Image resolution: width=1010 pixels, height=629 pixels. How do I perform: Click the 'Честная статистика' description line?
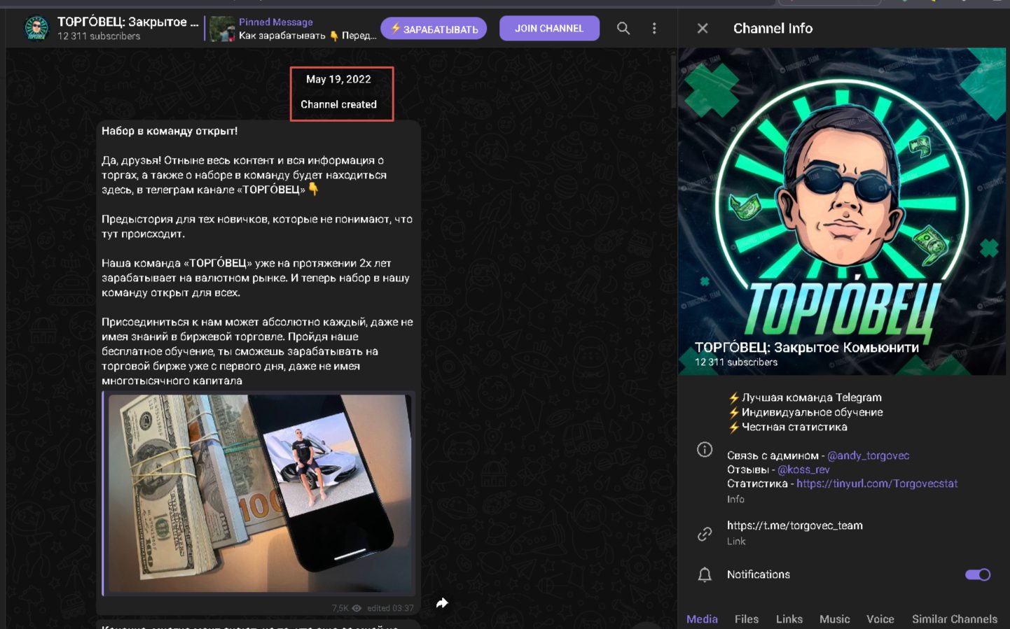point(794,427)
